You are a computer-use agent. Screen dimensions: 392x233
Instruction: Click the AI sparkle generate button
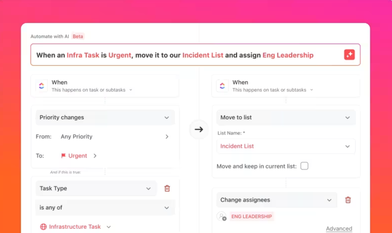[x=349, y=55]
